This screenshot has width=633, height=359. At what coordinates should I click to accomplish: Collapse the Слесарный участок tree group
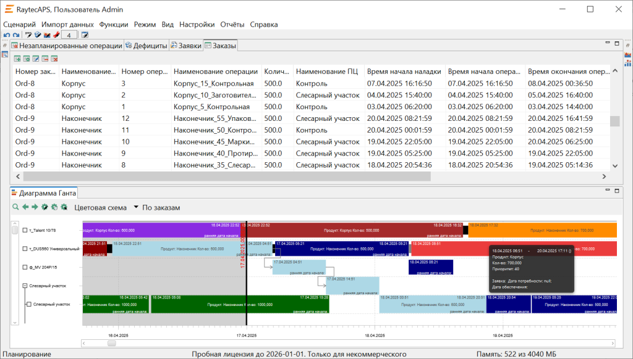point(25,286)
